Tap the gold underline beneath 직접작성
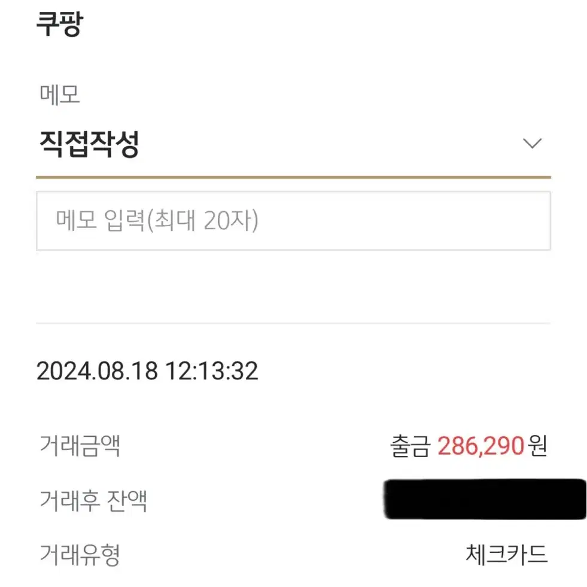The height and width of the screenshot is (587, 587). point(293,177)
